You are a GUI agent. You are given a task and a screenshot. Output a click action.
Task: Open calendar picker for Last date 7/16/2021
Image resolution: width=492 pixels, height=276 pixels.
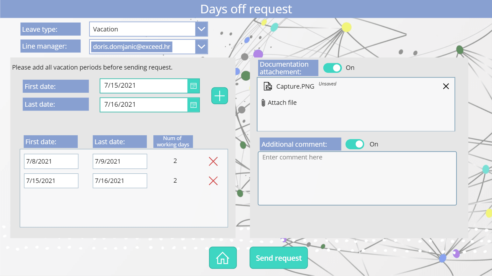click(193, 105)
